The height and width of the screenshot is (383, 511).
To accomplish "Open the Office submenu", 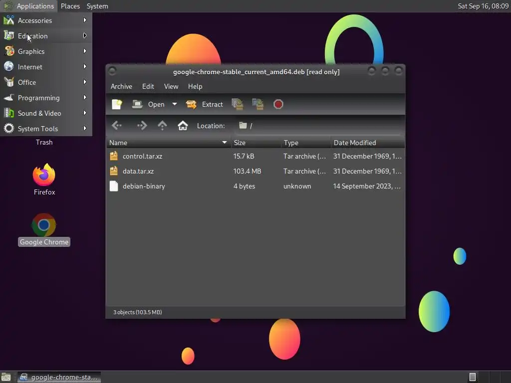I will (46, 82).
